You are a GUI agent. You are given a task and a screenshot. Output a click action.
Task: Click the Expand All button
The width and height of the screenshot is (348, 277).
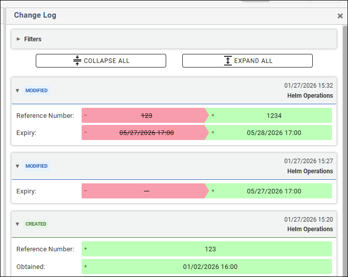[247, 60]
